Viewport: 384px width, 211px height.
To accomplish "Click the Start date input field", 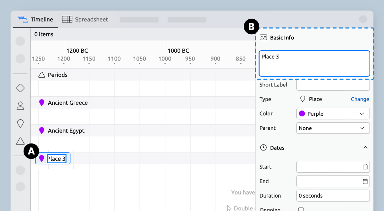I will (333, 167).
